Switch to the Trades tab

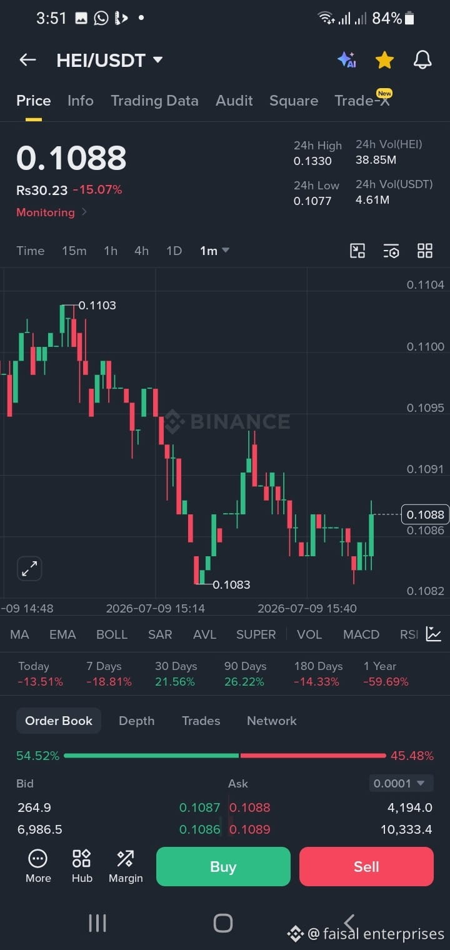(x=201, y=721)
